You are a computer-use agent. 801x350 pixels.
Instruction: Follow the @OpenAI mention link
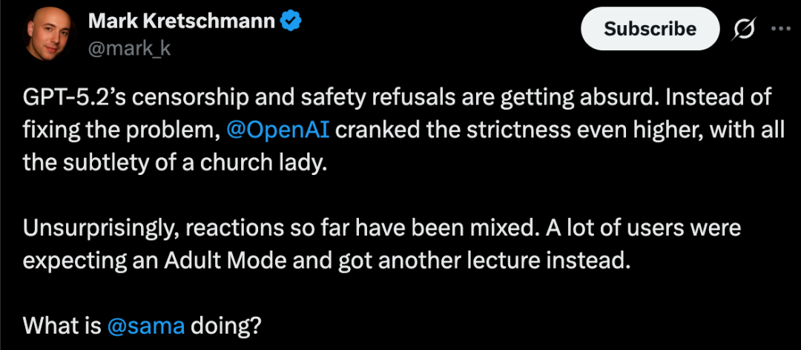(x=276, y=131)
